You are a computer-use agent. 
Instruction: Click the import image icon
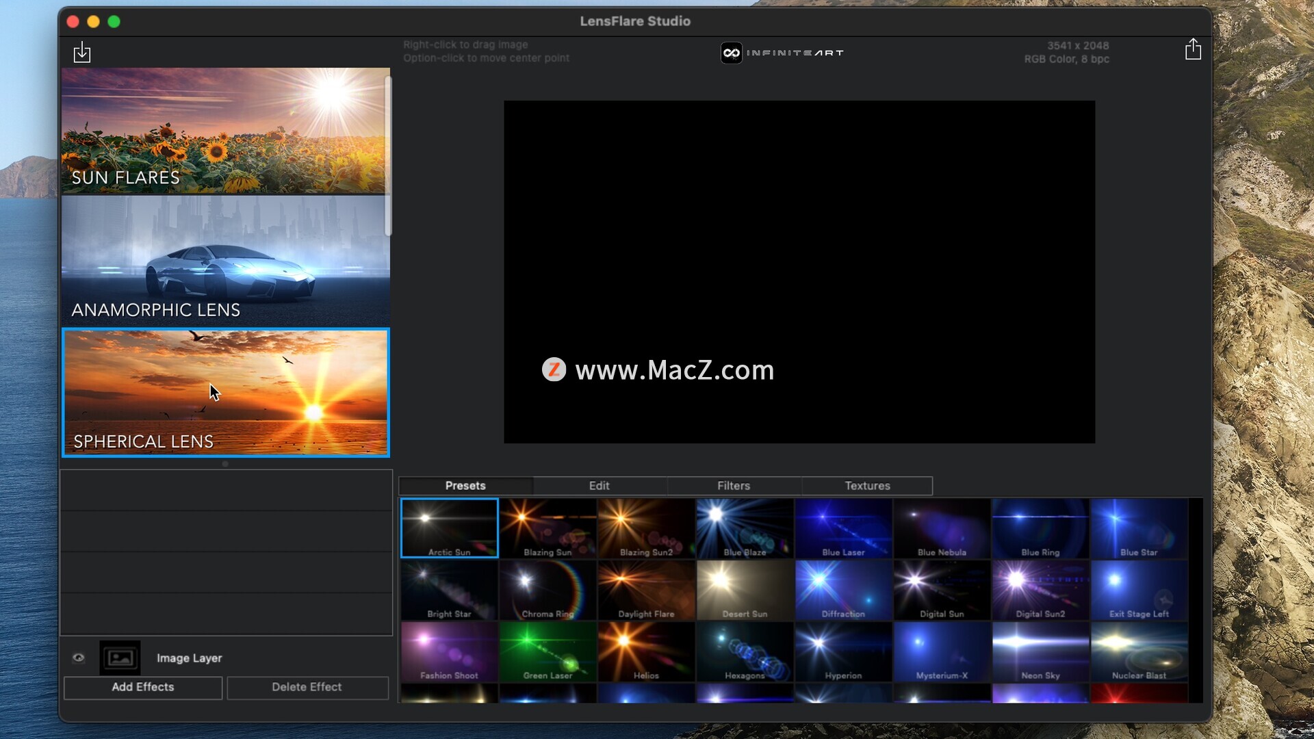point(82,52)
